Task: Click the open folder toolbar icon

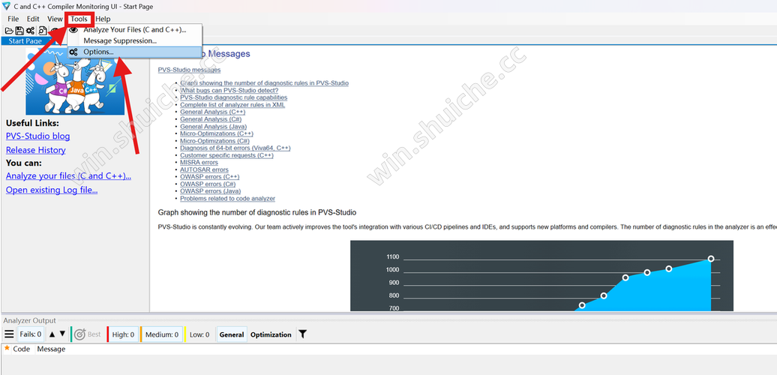Action: click(x=9, y=31)
